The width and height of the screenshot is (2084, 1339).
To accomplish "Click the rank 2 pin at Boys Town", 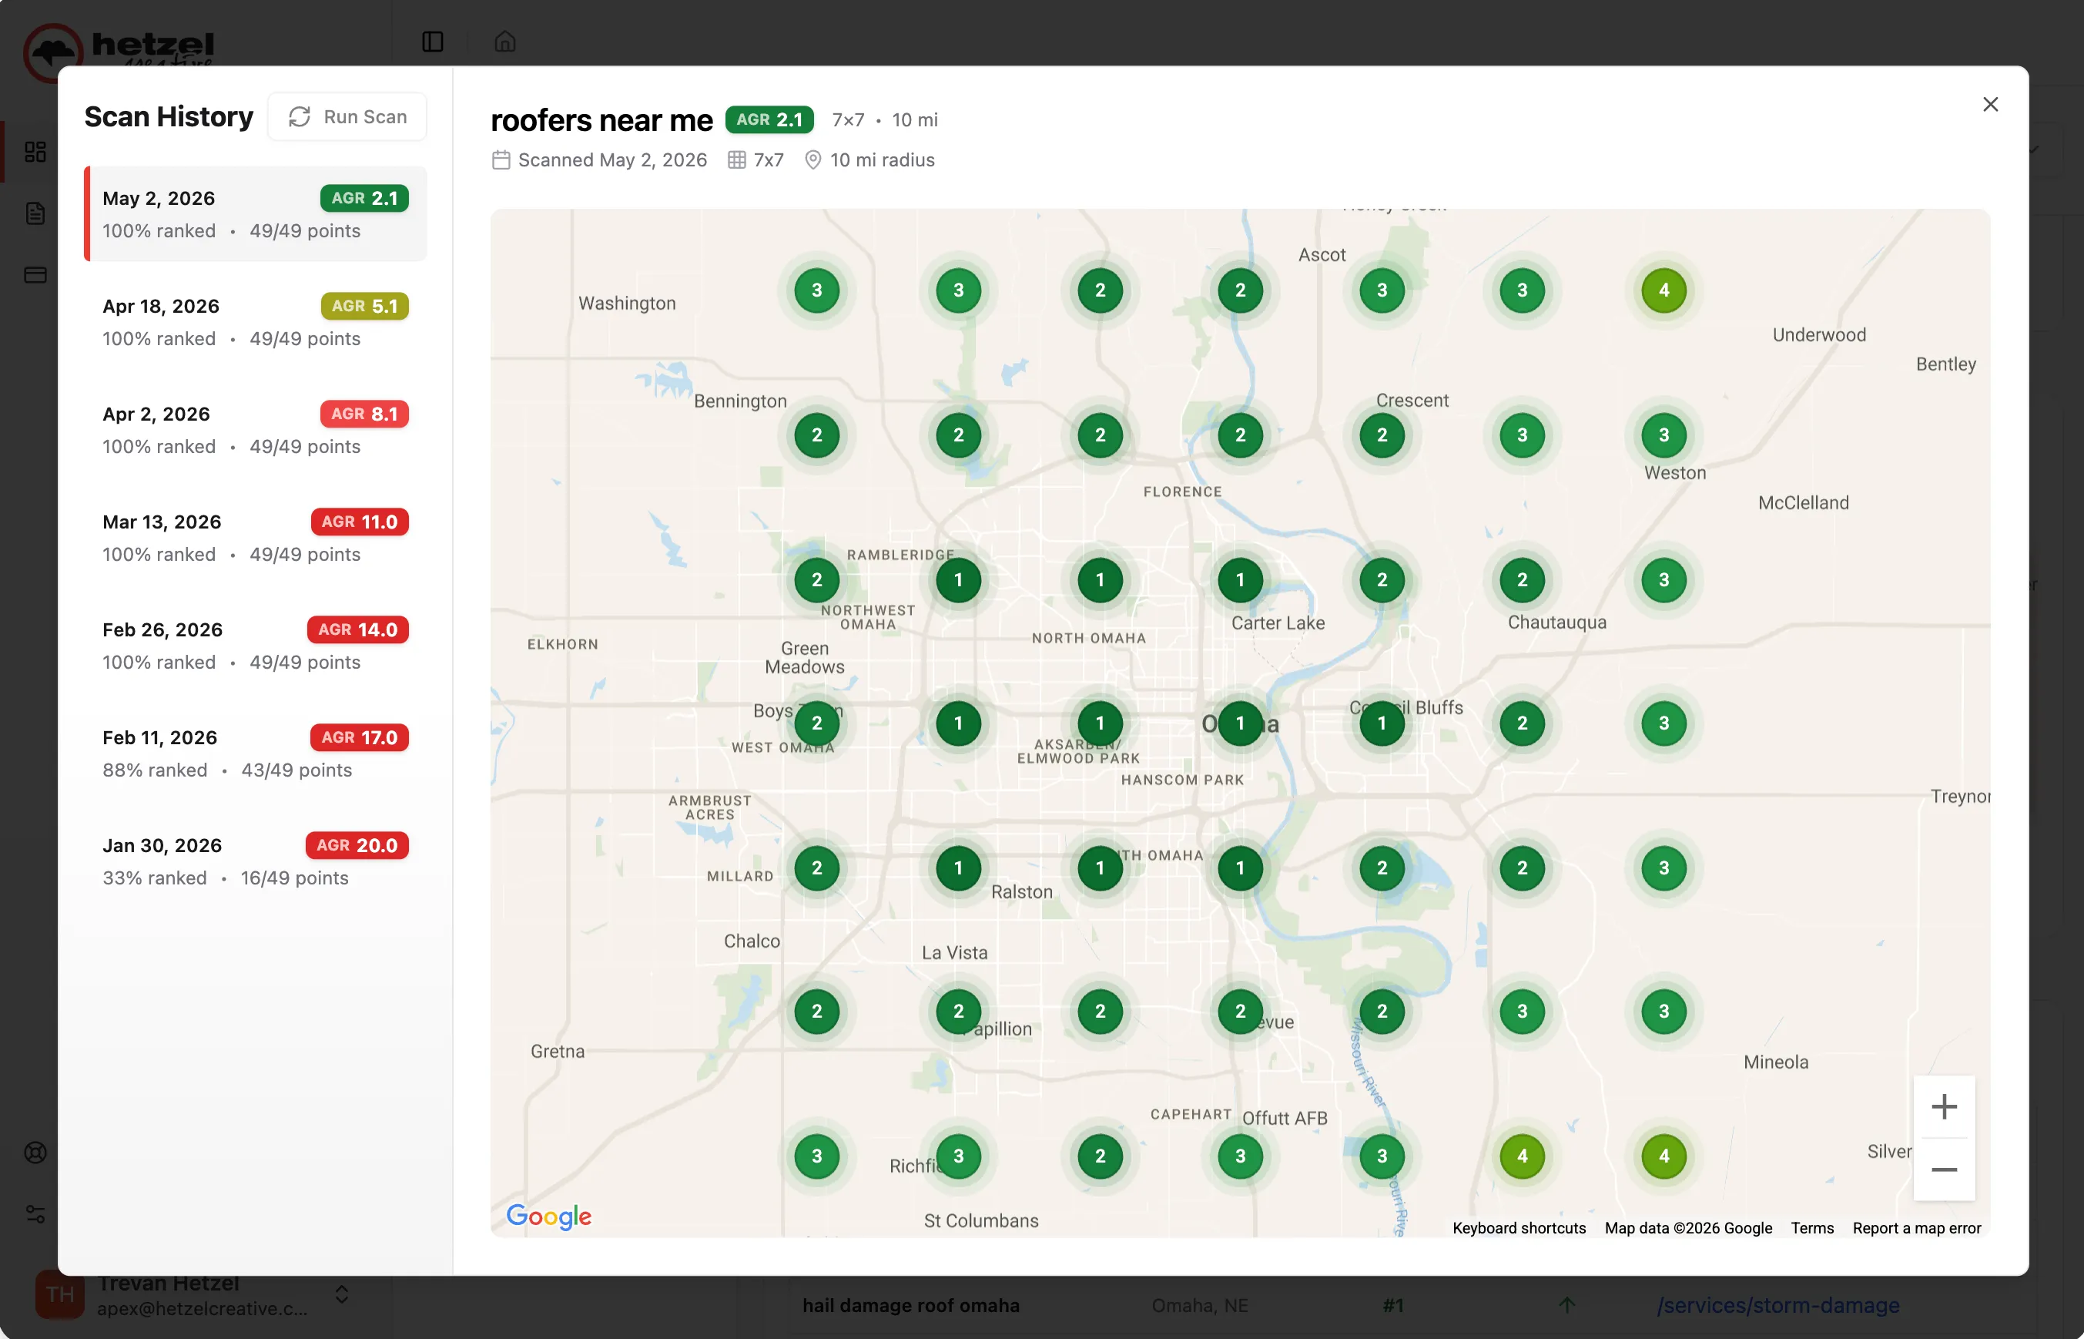I will pyautogui.click(x=816, y=723).
